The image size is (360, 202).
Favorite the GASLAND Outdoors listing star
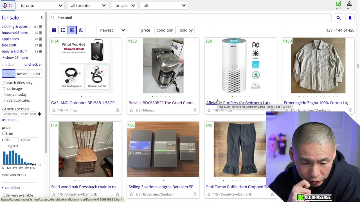[x=54, y=110]
